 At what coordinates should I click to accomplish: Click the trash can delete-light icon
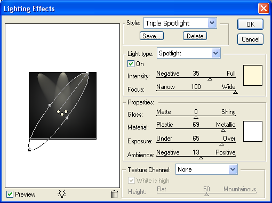114,194
